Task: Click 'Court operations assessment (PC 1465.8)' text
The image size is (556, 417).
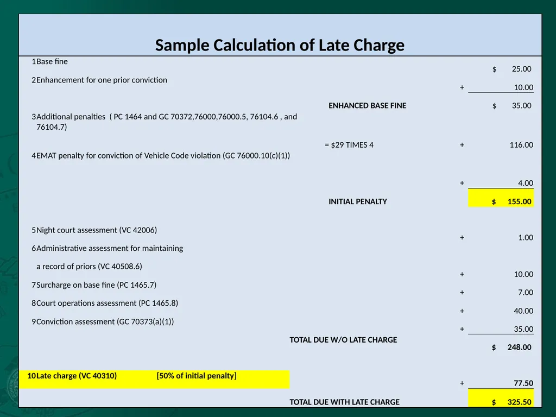Action: click(x=107, y=303)
